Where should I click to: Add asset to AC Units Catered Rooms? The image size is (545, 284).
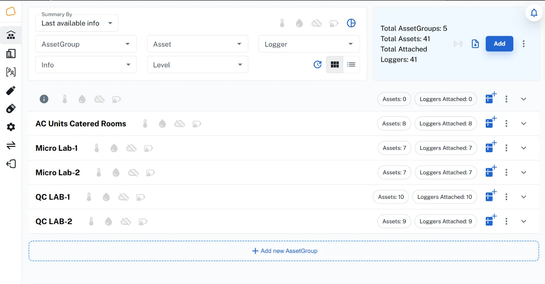[491, 123]
